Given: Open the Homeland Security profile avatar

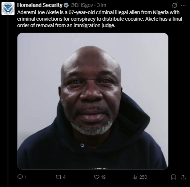Looking at the screenshot, I should pos(8,8).
